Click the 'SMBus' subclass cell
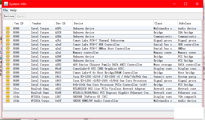 (182, 48)
